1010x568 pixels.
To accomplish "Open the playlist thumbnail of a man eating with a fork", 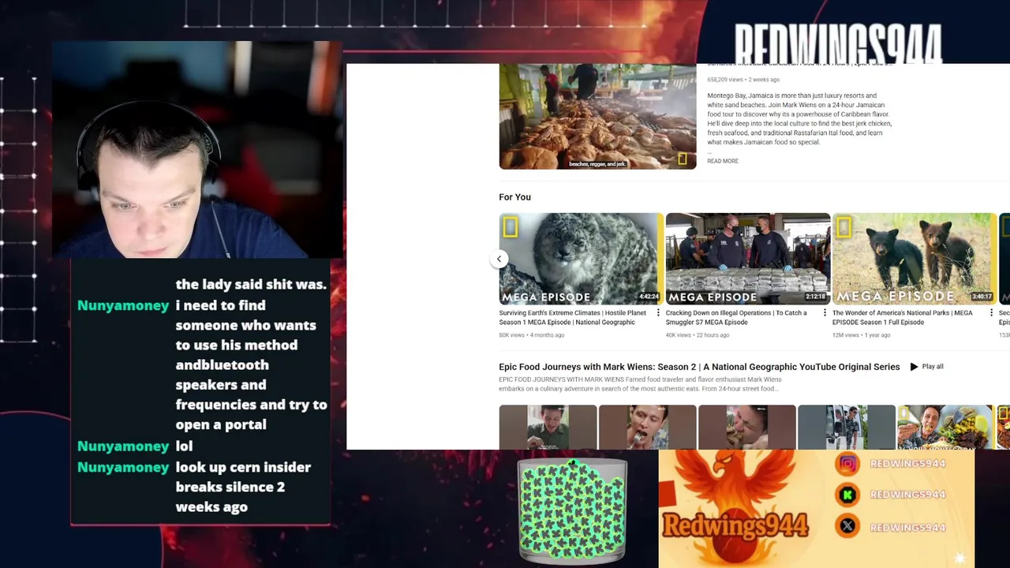I will pyautogui.click(x=647, y=427).
